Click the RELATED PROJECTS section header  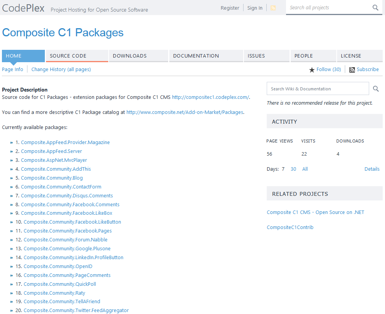tap(325, 193)
